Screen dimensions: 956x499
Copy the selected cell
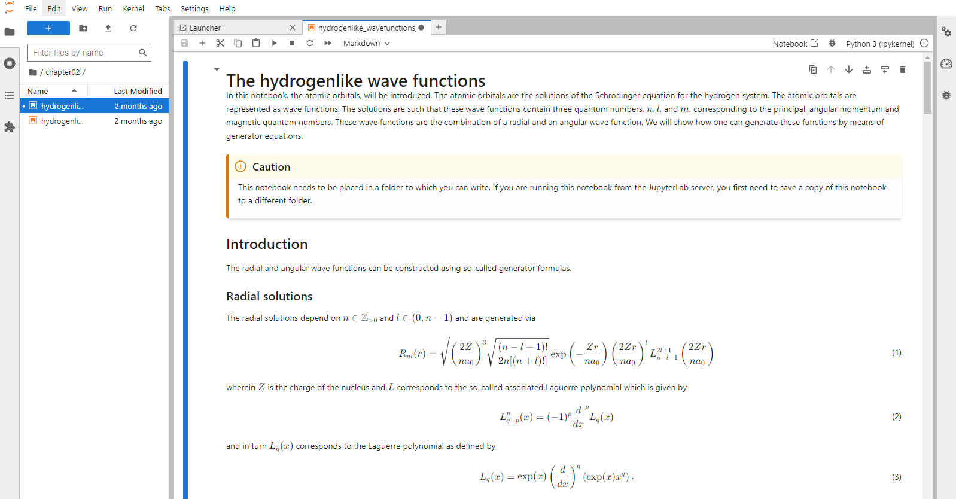click(238, 43)
